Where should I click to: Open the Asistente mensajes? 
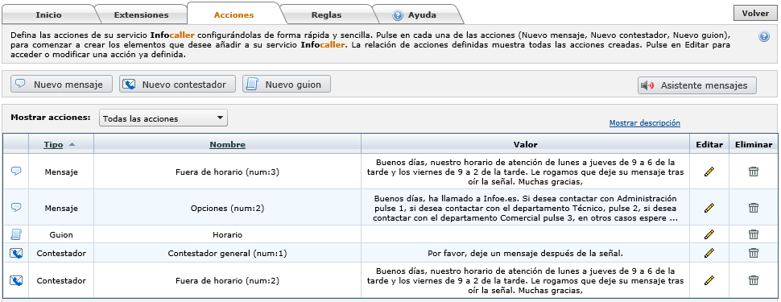696,85
